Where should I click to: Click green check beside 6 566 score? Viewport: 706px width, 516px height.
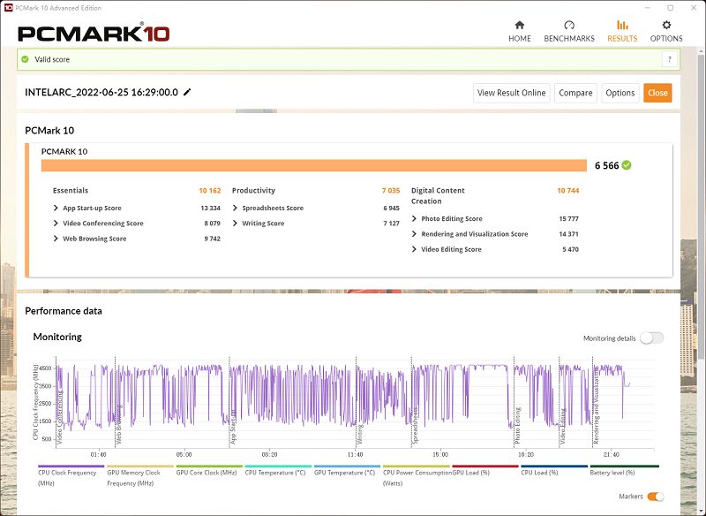pyautogui.click(x=627, y=165)
